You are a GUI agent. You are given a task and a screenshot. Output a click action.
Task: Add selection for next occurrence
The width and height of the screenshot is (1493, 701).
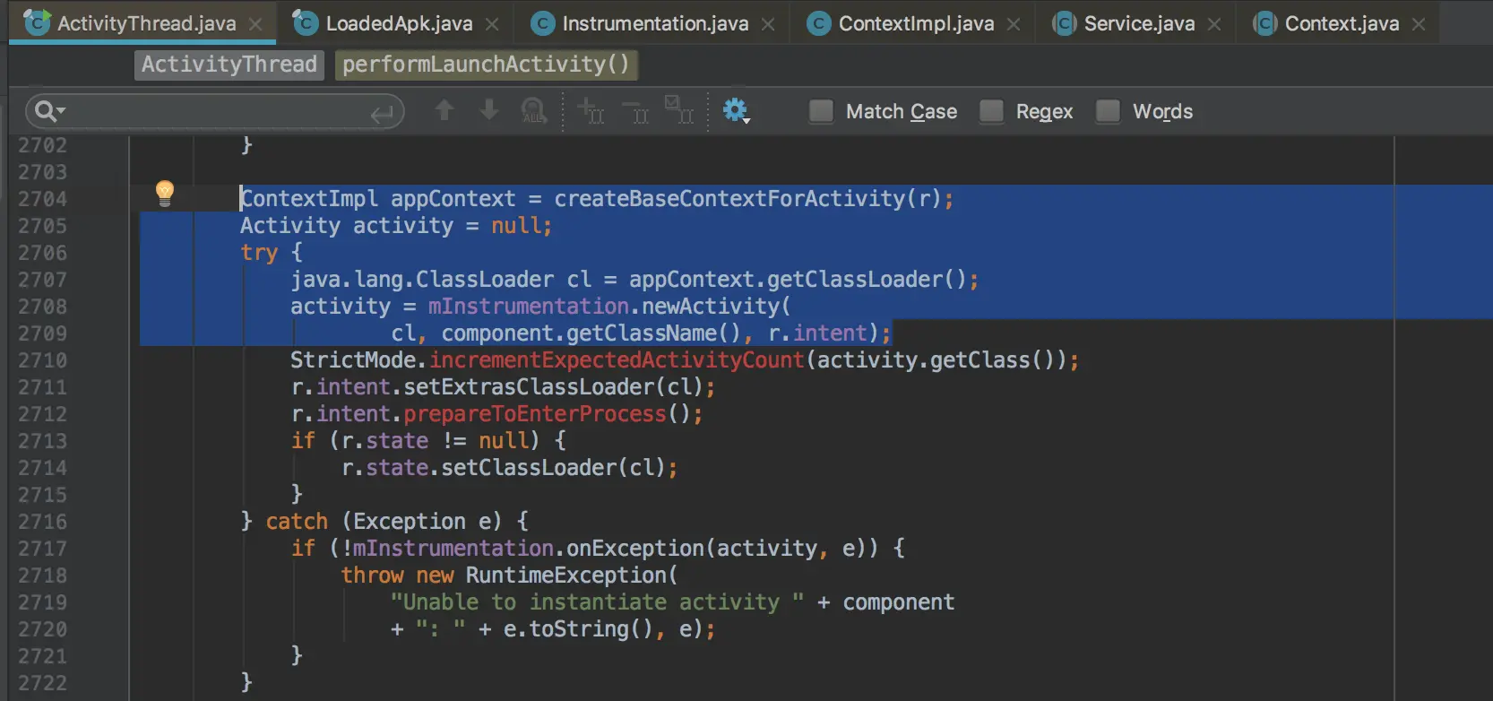coord(591,110)
